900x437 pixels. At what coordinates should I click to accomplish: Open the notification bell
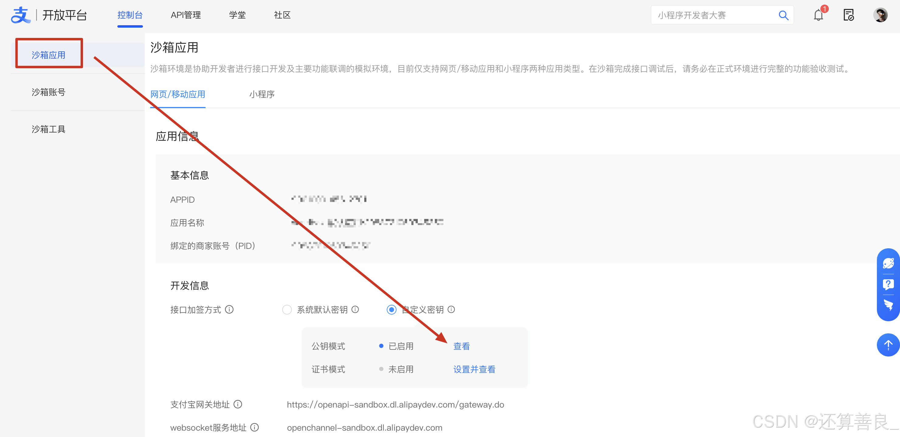[x=818, y=15]
